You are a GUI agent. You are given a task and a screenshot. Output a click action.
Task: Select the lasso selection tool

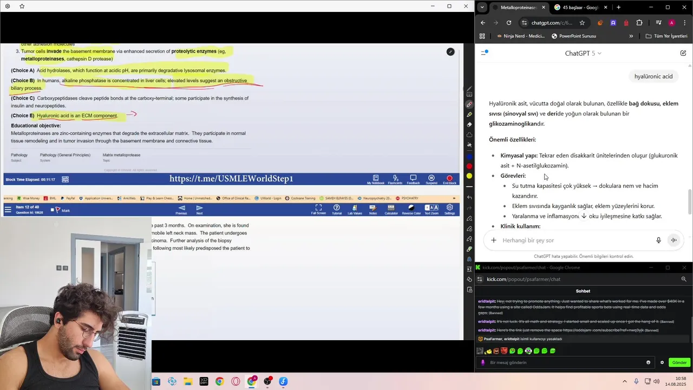pos(469,135)
